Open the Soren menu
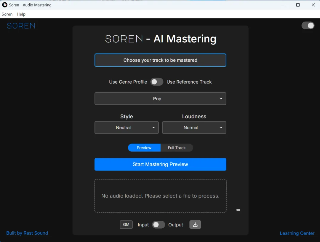 pos(7,14)
